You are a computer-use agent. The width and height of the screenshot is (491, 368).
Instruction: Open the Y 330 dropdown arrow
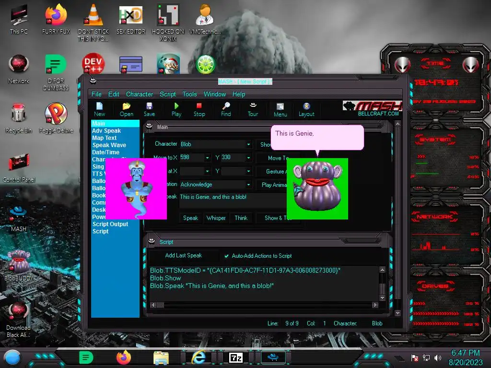tap(248, 157)
